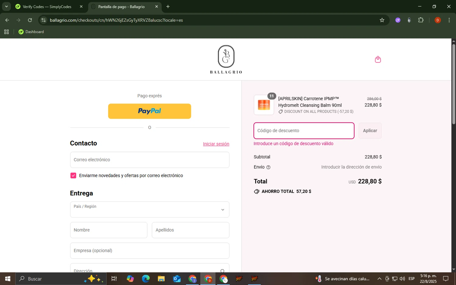
Task: Click the Apellidos input field
Action: click(191, 230)
